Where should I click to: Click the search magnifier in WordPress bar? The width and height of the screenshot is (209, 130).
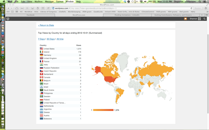[x=204, y=19]
